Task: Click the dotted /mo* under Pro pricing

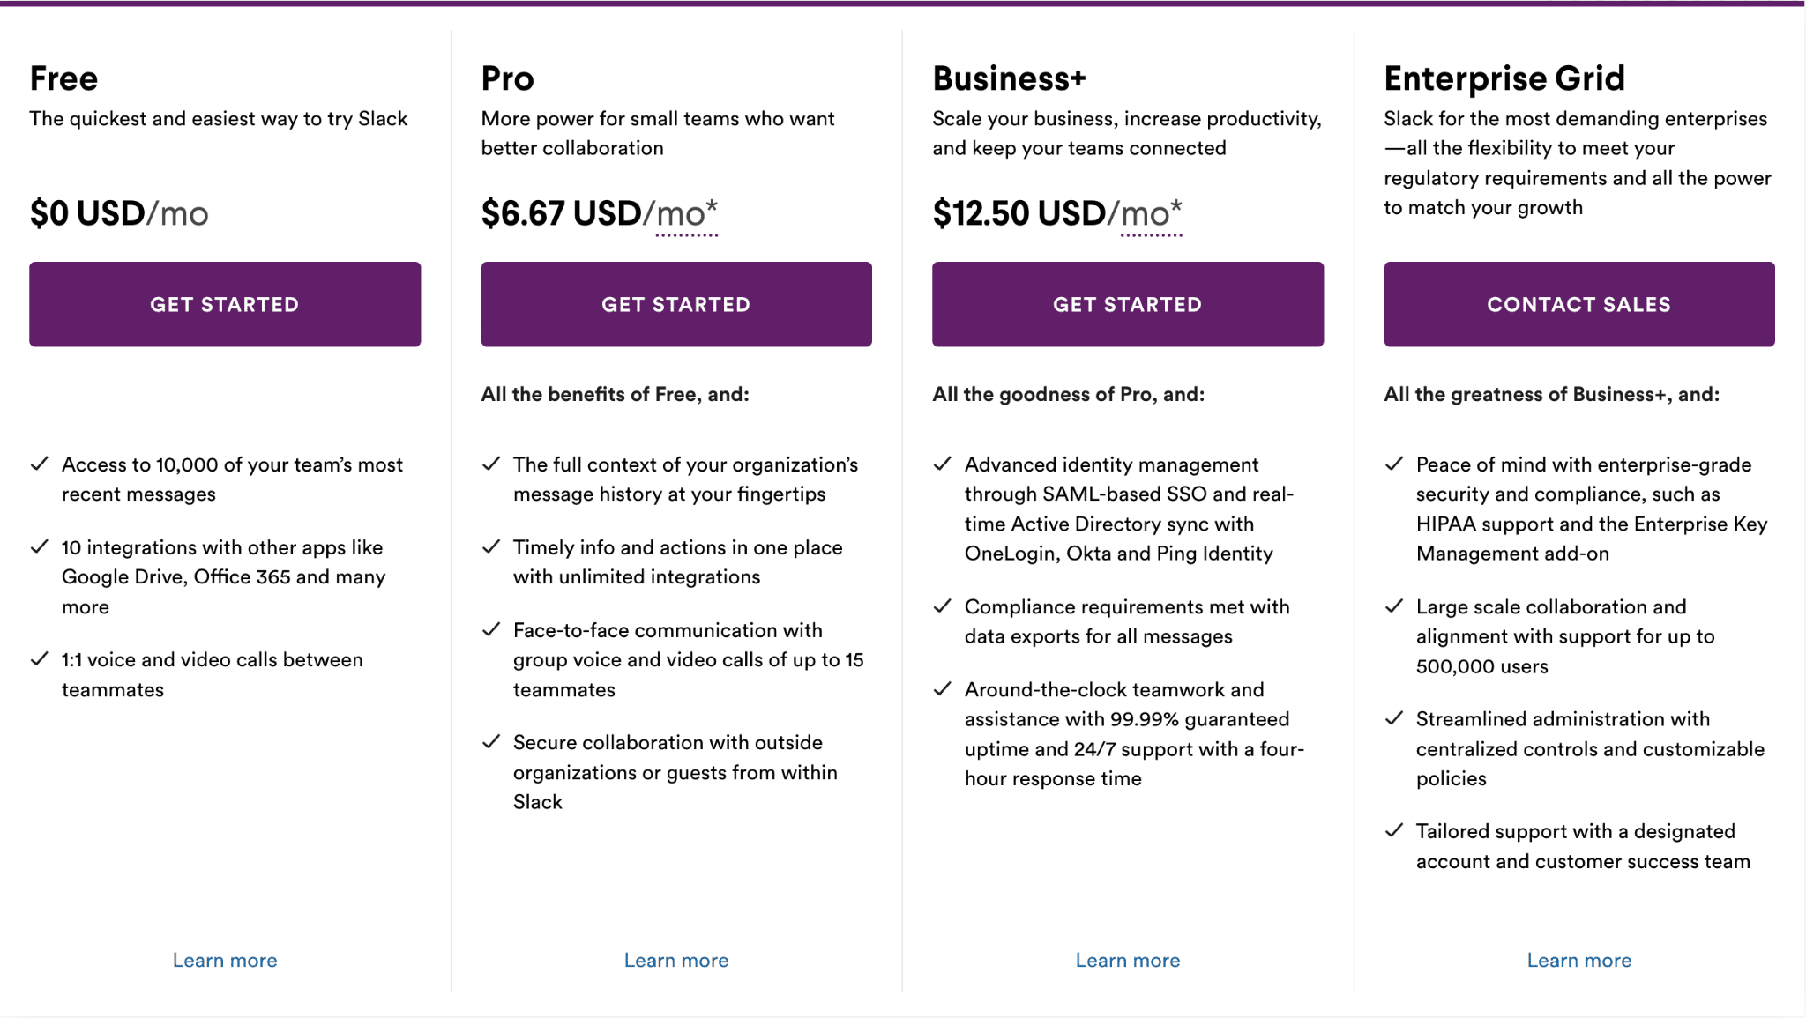Action: pos(685,212)
